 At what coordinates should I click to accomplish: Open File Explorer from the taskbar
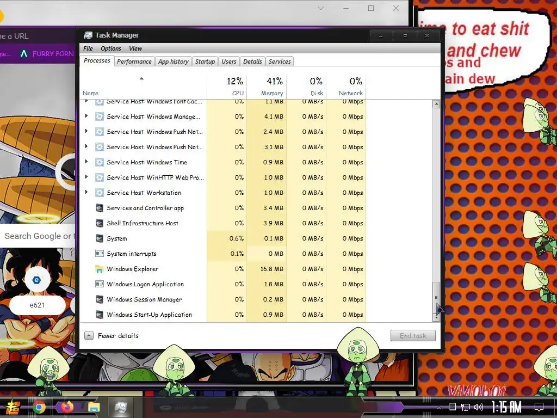click(94, 407)
